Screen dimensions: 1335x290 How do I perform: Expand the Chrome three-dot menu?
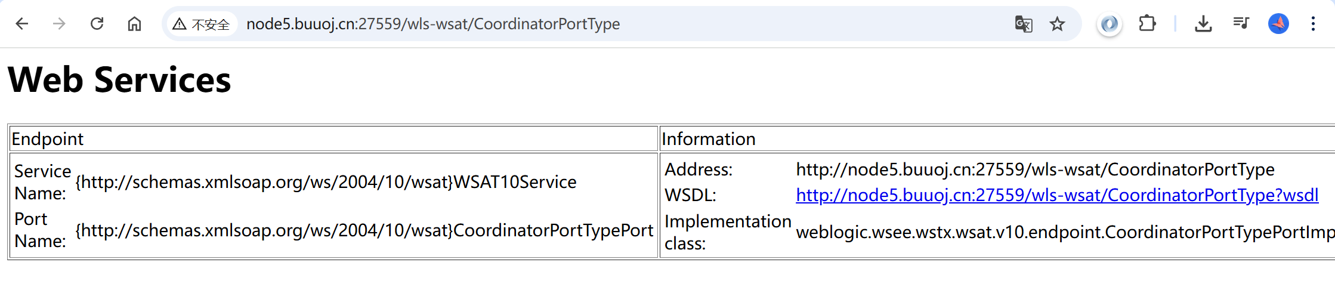pyautogui.click(x=1313, y=24)
